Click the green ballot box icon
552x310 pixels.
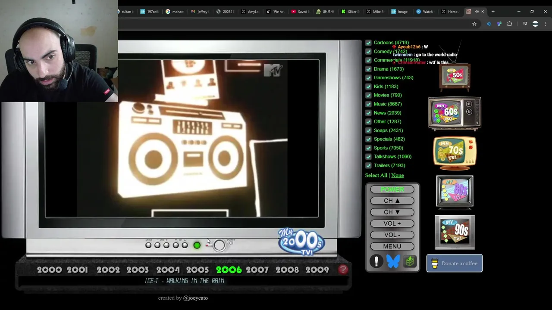(x=410, y=261)
